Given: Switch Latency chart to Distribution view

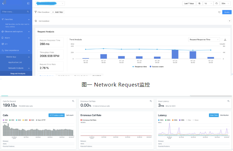Looking at the screenshot, I should tap(224, 115).
